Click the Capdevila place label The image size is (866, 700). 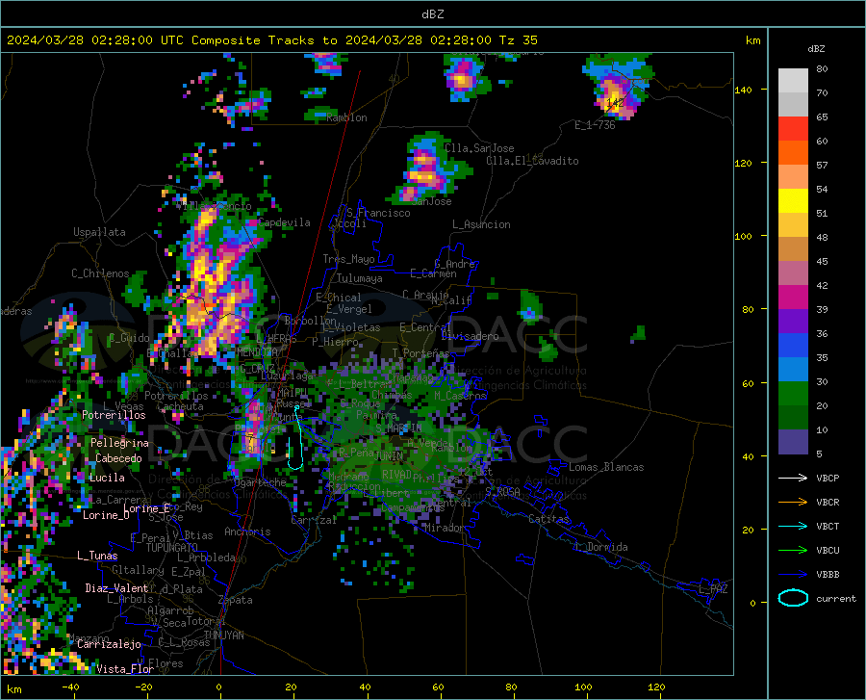(285, 222)
